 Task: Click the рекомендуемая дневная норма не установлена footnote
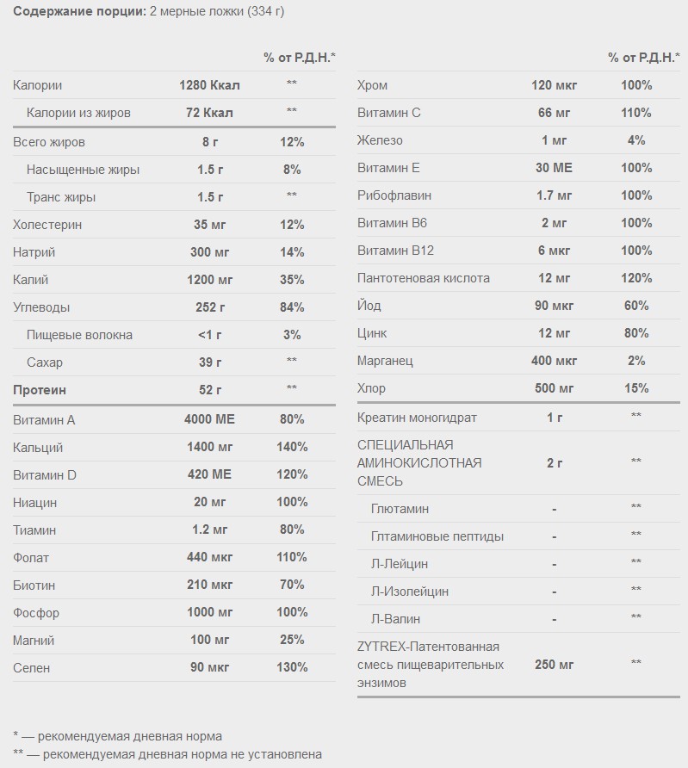pos(167,754)
